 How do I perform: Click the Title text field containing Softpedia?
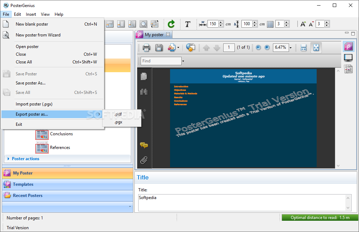pos(242,203)
